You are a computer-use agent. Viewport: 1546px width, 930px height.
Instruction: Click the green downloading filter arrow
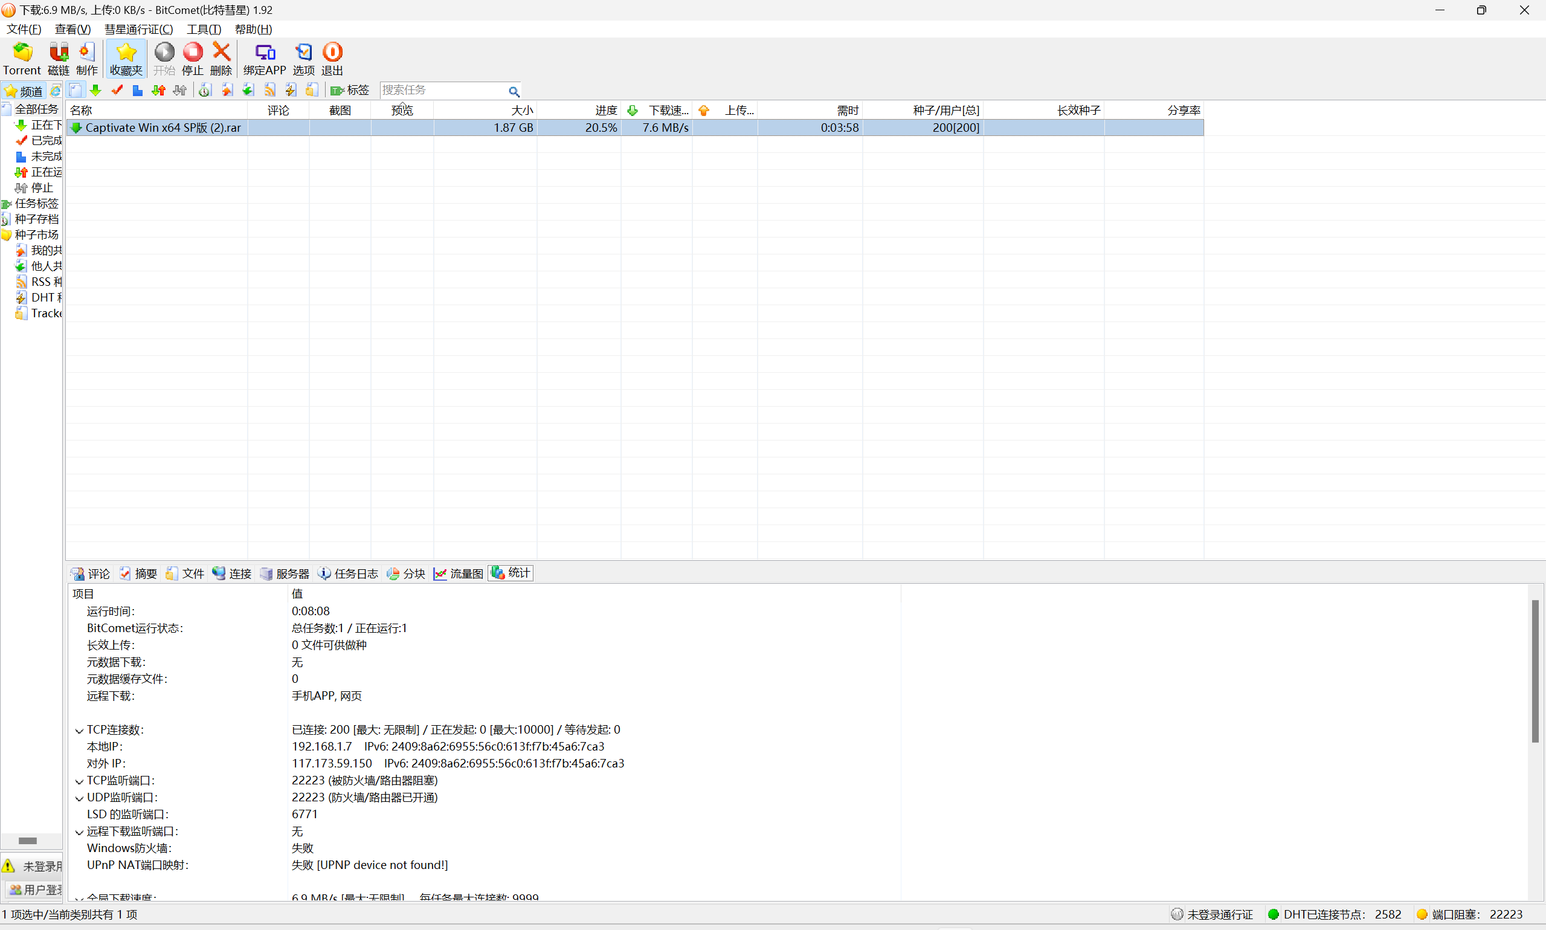click(x=96, y=90)
